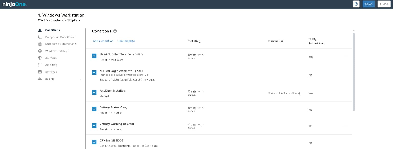This screenshot has width=393, height=149.
Task: Click the Software window icon
Action: click(x=40, y=72)
